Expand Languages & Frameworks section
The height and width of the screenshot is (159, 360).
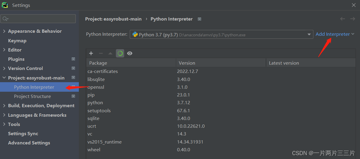coord(4,115)
